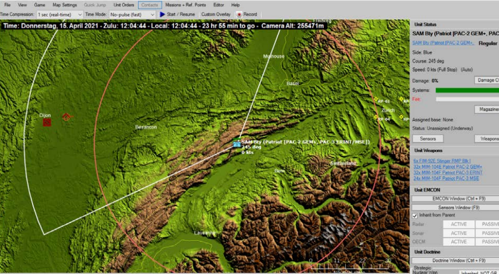Select the red hostile aircraft contact east of Dijon
The height and width of the screenshot is (274, 499).
[66, 117]
